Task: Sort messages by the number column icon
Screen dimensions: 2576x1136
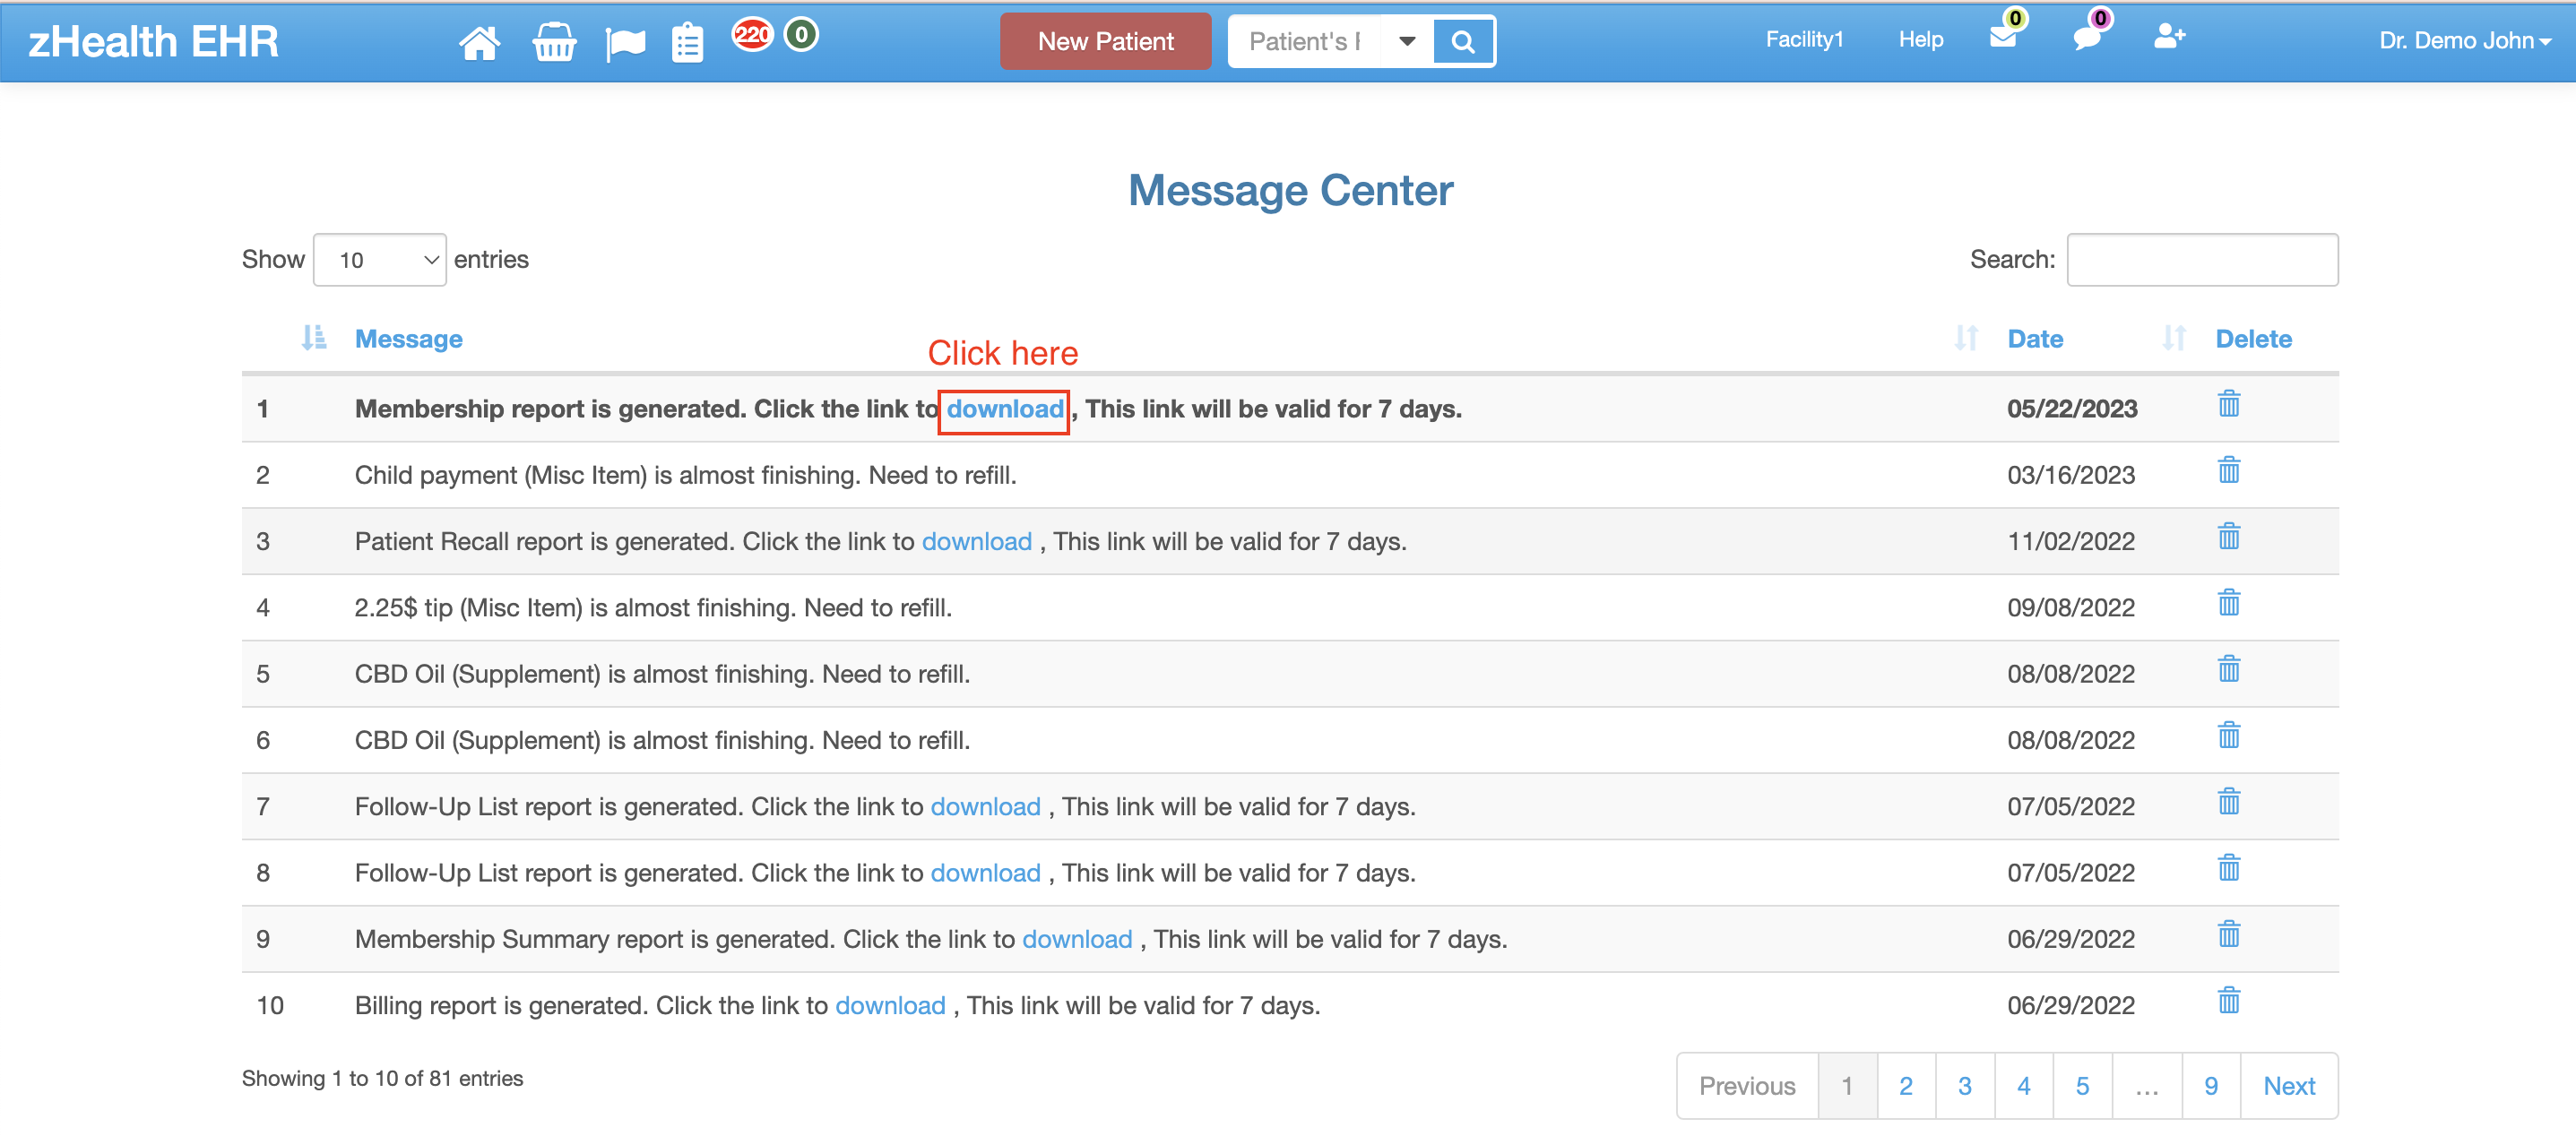Action: click(x=313, y=338)
